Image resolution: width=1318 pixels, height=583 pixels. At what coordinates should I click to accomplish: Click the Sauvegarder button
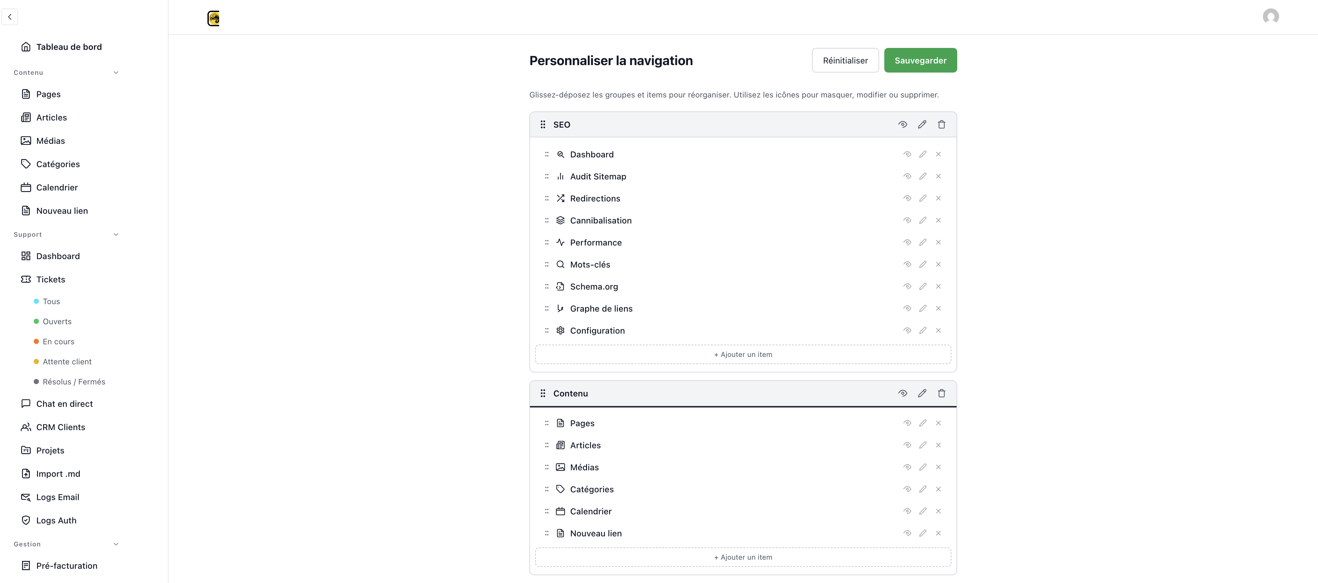920,60
